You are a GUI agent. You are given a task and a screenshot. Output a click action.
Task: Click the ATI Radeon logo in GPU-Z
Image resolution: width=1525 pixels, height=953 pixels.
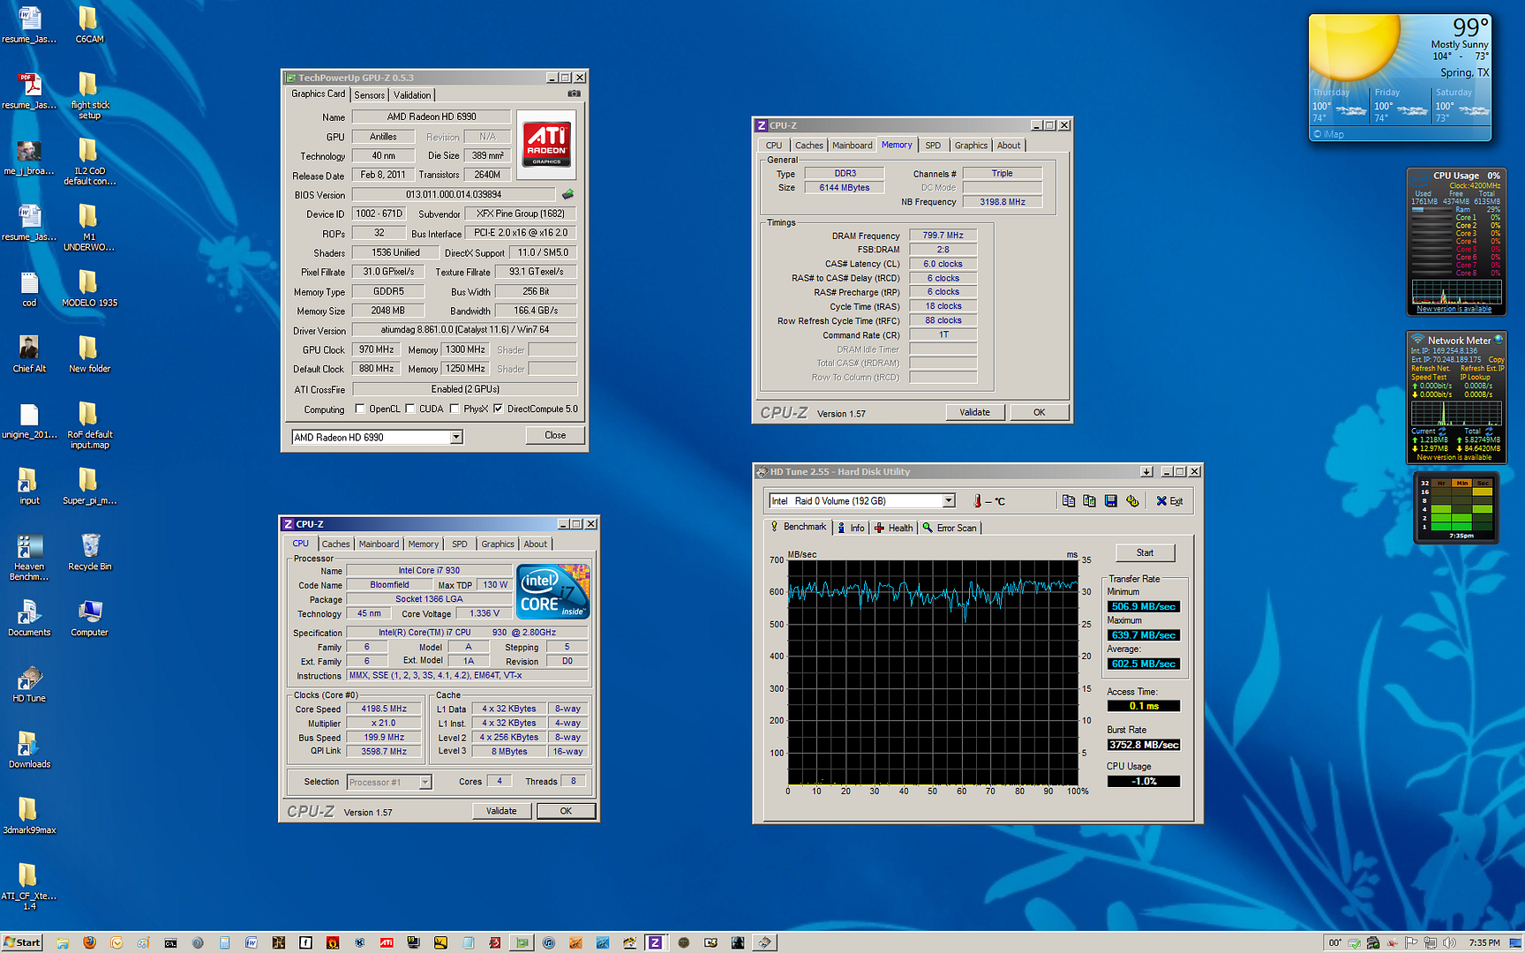tap(546, 145)
